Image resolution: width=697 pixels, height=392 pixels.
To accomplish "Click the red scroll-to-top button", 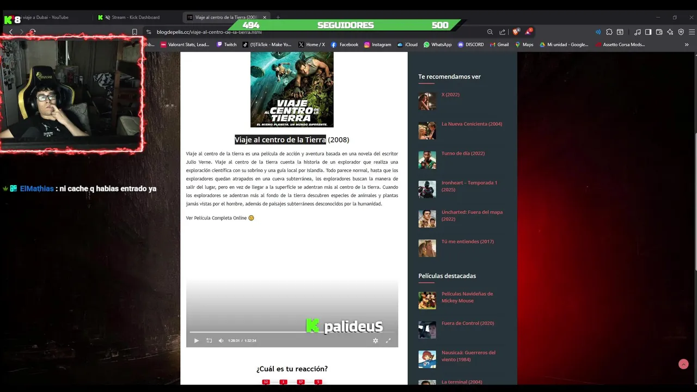I will click(683, 364).
